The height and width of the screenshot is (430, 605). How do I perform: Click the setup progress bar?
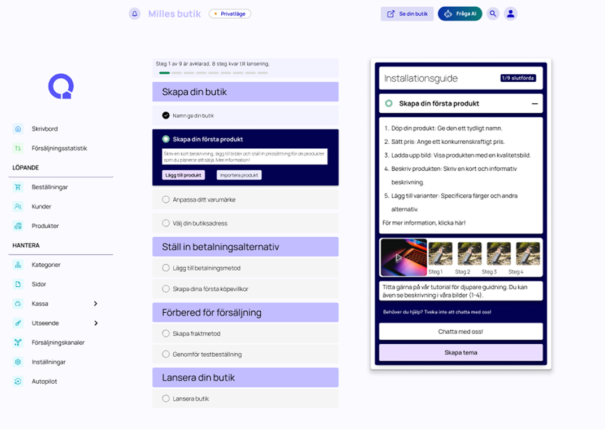(213, 73)
